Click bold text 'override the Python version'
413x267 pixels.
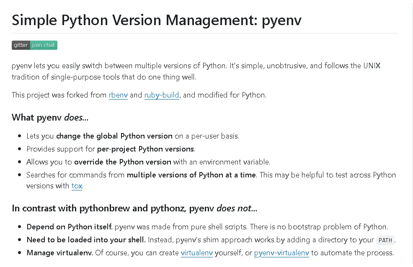coord(122,162)
